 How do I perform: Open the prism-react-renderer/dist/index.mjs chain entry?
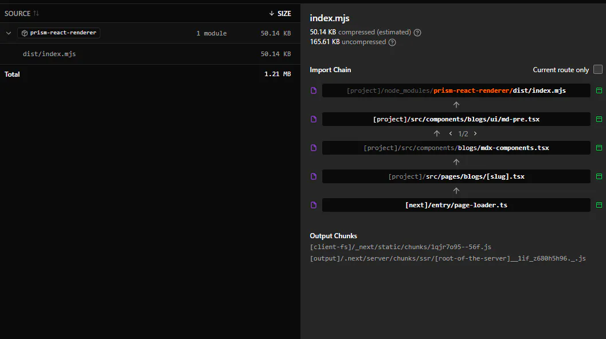(456, 90)
